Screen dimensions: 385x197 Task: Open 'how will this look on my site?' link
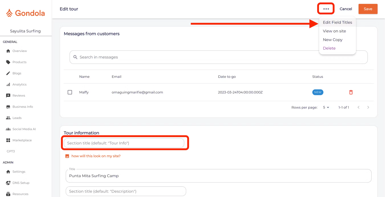pos(96,156)
